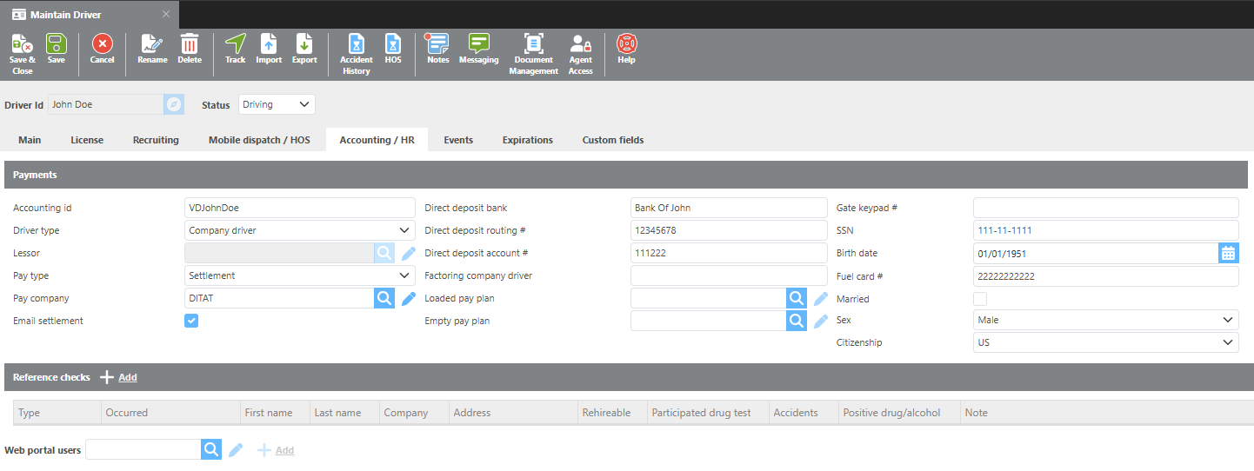Open Document Management tool

pyautogui.click(x=533, y=54)
